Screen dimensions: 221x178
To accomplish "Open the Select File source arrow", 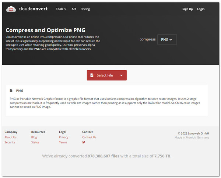I will pos(121,75).
